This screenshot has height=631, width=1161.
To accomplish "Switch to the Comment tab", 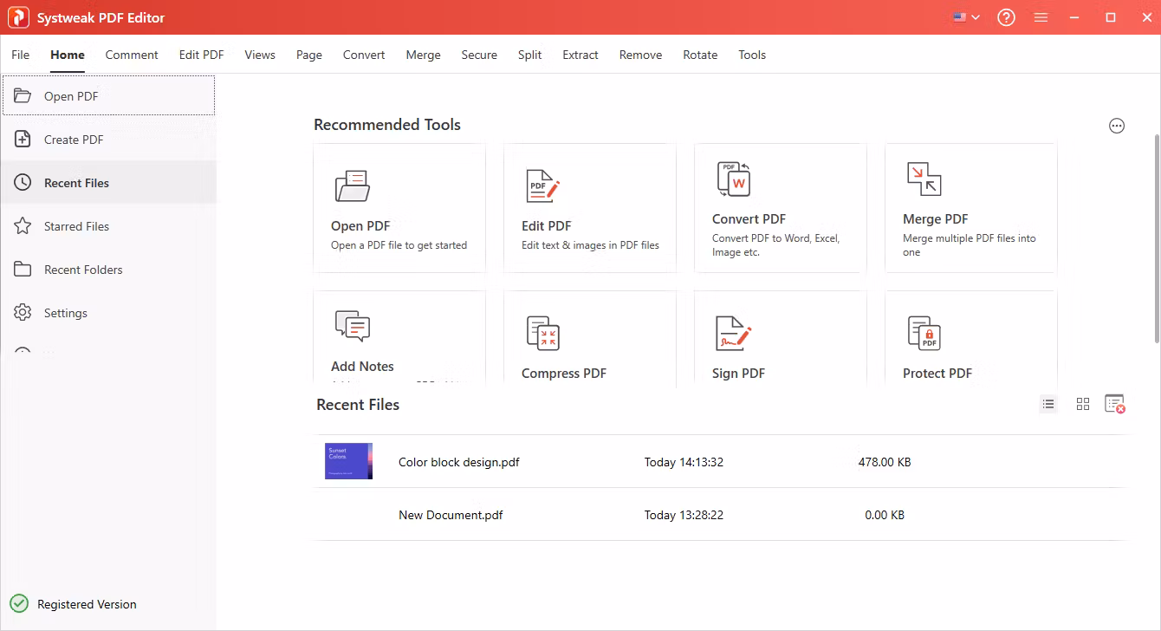I will pos(132,55).
